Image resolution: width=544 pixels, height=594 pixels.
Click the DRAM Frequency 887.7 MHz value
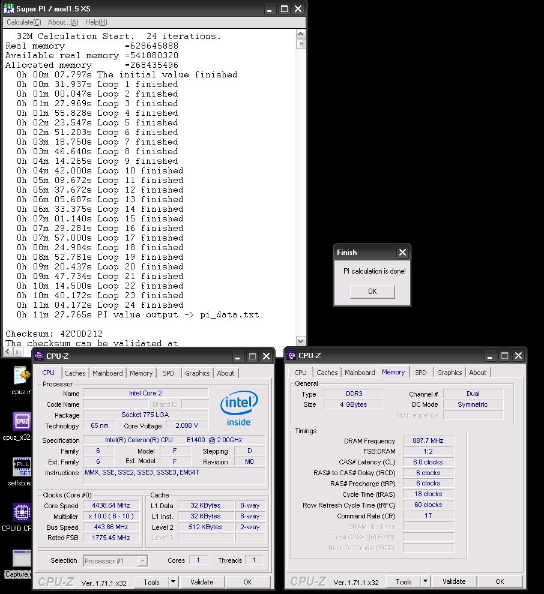pos(428,440)
